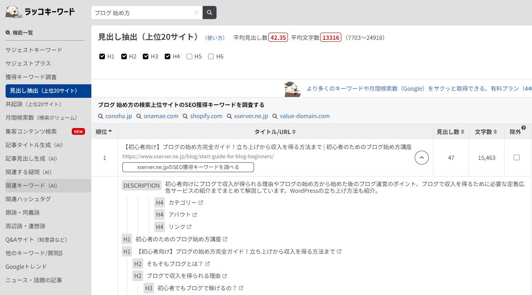Click the shopify.com link
Viewport: 532px width, 295px height.
[206, 116]
